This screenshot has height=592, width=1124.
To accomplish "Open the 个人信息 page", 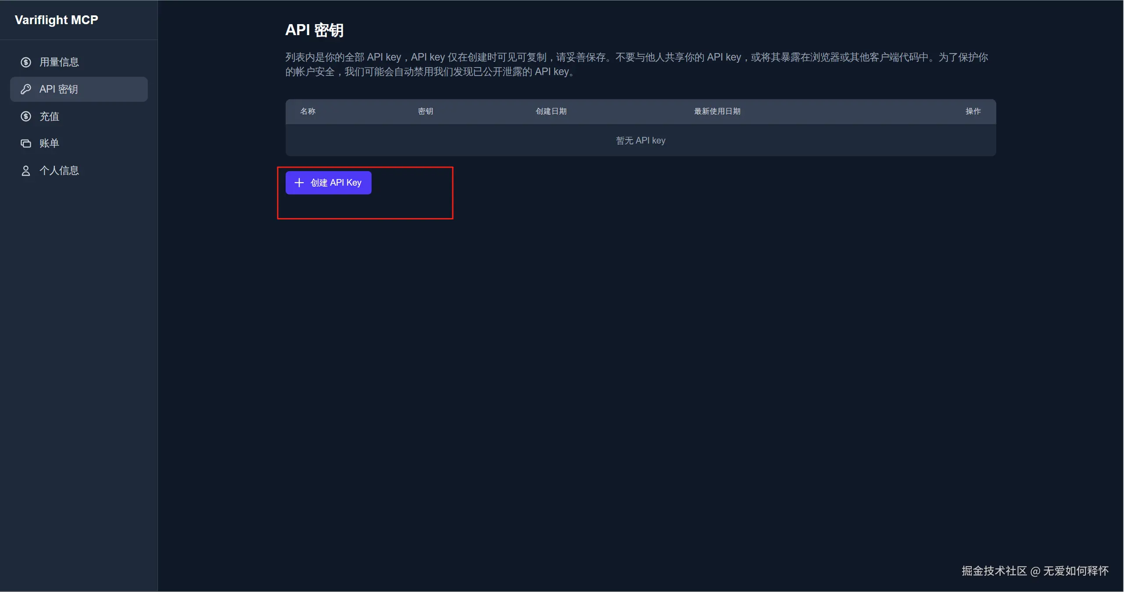I will (x=59, y=171).
